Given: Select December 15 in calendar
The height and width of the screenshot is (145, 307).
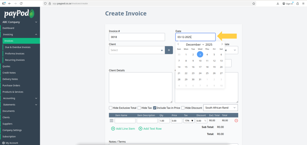Looking at the screenshot, I should coord(186,67).
